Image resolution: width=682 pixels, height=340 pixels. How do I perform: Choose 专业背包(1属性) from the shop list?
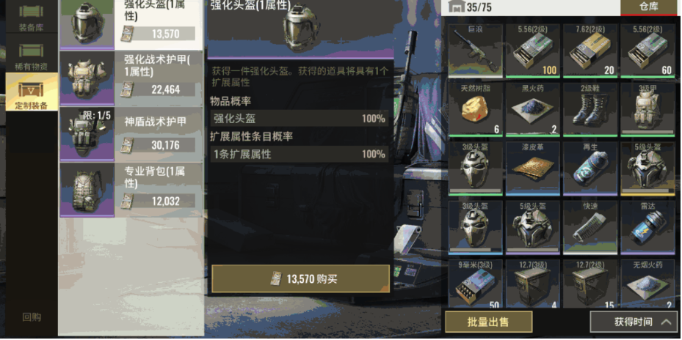pyautogui.click(x=131, y=190)
